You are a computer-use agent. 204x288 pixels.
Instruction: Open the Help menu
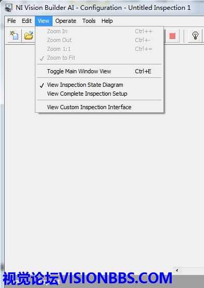[107, 21]
